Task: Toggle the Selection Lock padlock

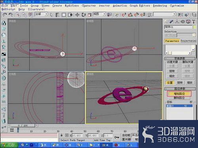Action: tap(62, 135)
